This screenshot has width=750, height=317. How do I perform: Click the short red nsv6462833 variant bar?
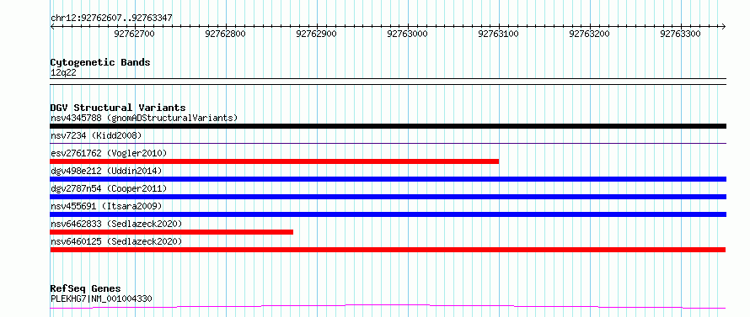[172, 232]
